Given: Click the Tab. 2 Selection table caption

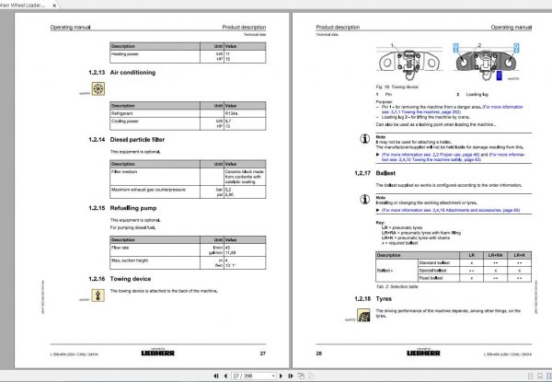Looking at the screenshot, I should point(397,286).
